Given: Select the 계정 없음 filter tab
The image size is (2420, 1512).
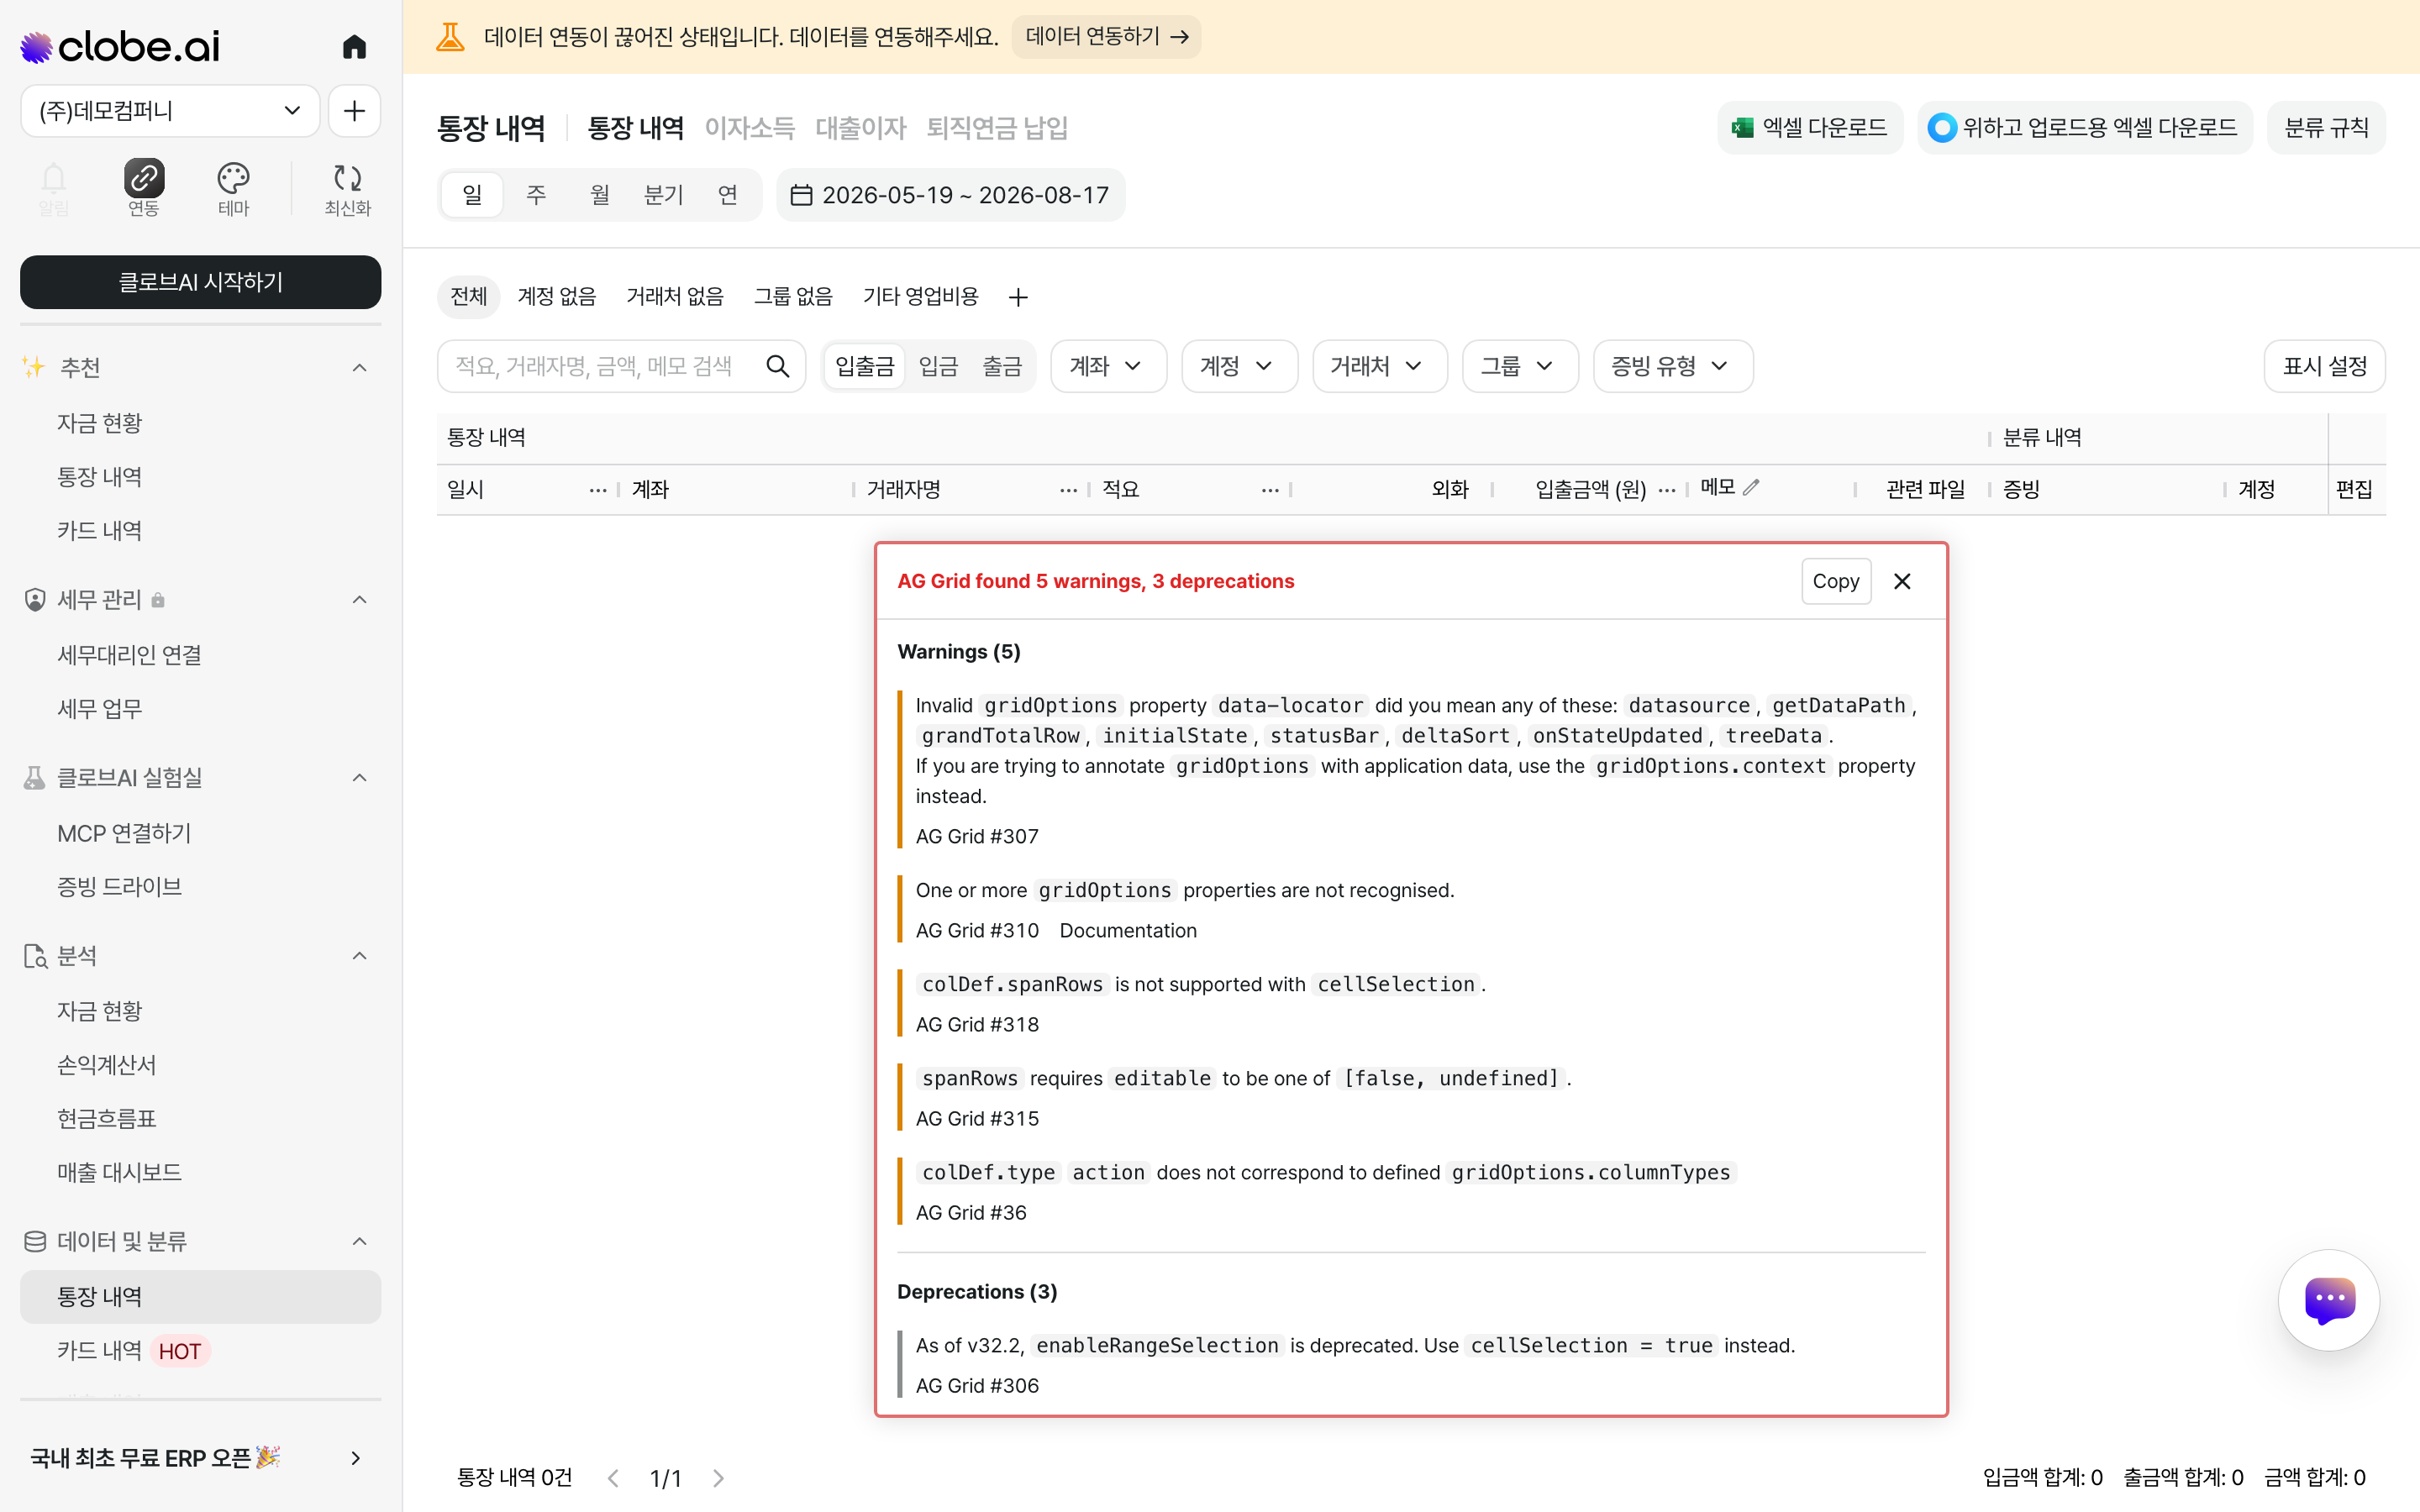Looking at the screenshot, I should click(x=556, y=297).
